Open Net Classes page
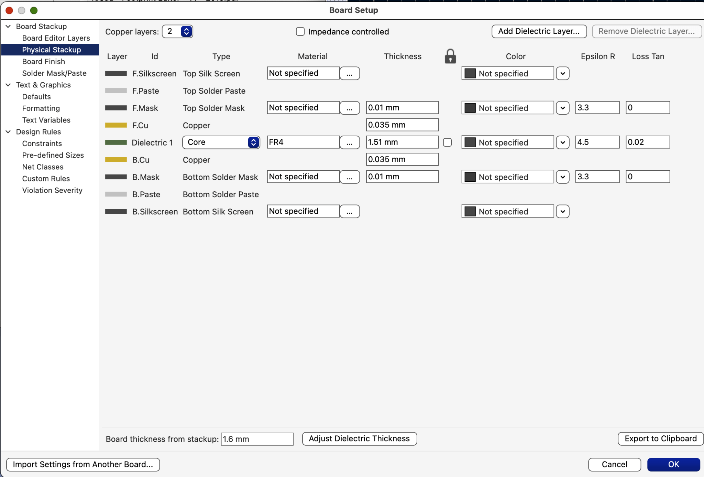Screen dimensions: 704x477 click(43, 167)
